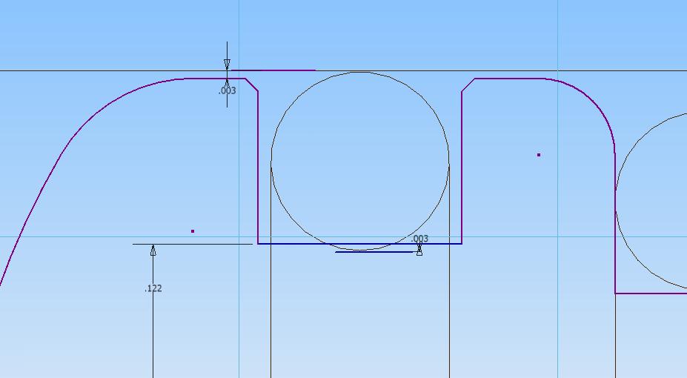Viewport: 687px width, 378px height.
Task: Select the partial circle cut off at right
Action: (651, 201)
